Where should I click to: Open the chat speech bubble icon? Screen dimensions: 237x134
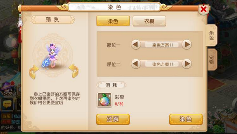tap(7, 105)
